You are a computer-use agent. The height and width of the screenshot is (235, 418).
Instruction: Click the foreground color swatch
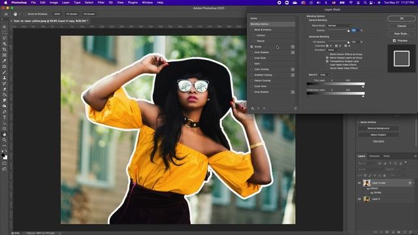[x=3, y=155]
